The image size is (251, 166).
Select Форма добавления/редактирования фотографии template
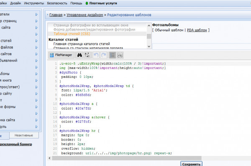click(94, 29)
